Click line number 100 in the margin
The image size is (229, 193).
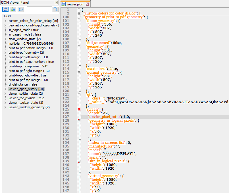[x=66, y=17]
